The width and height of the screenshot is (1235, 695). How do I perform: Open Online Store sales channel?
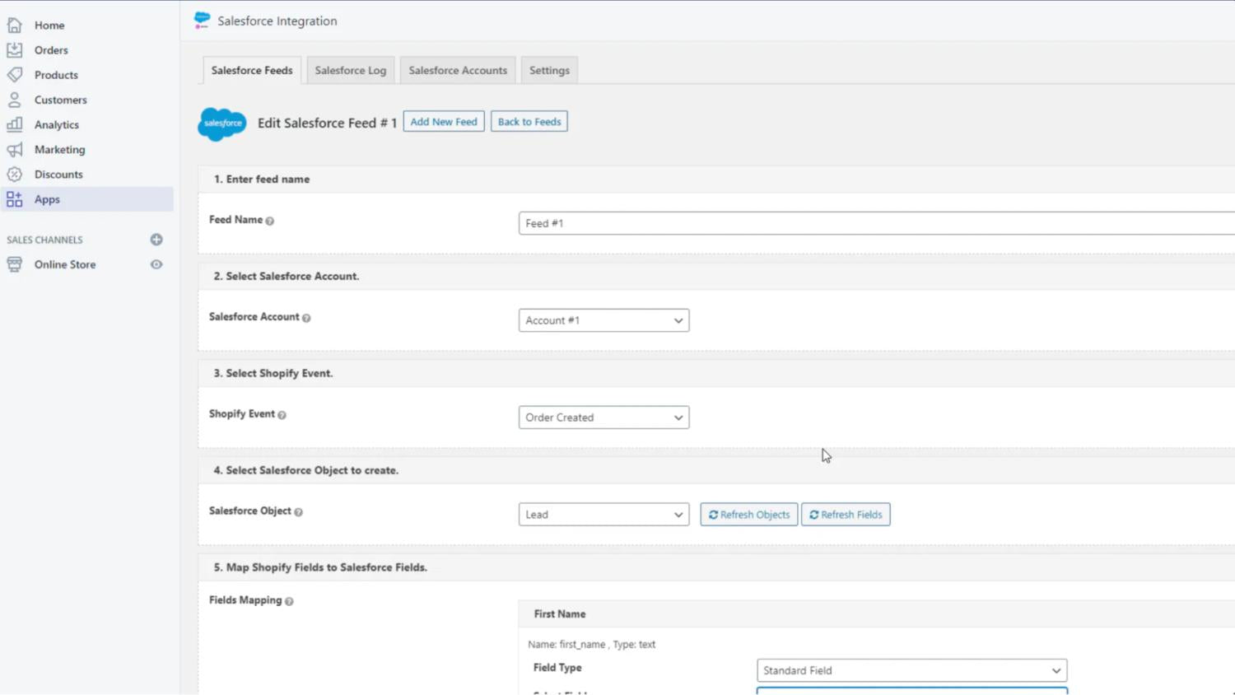pos(65,264)
